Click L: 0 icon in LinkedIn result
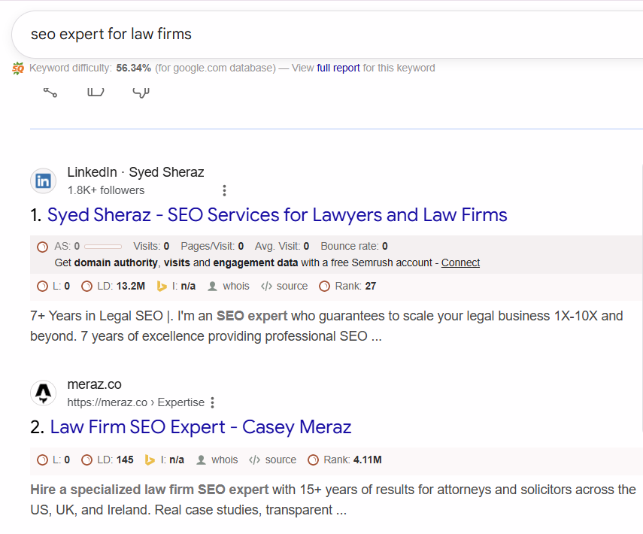Screen dimensions: 643x534 (42, 287)
